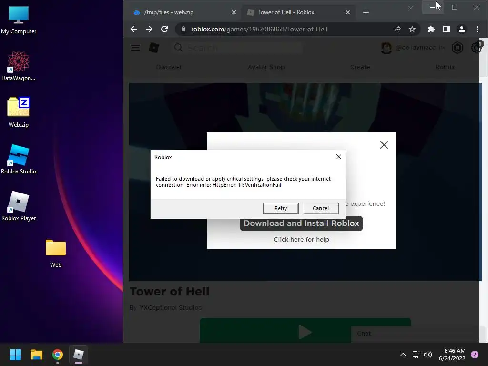This screenshot has width=488, height=366.
Task: Open Chrome extensions puzzle icon
Action: 431,29
